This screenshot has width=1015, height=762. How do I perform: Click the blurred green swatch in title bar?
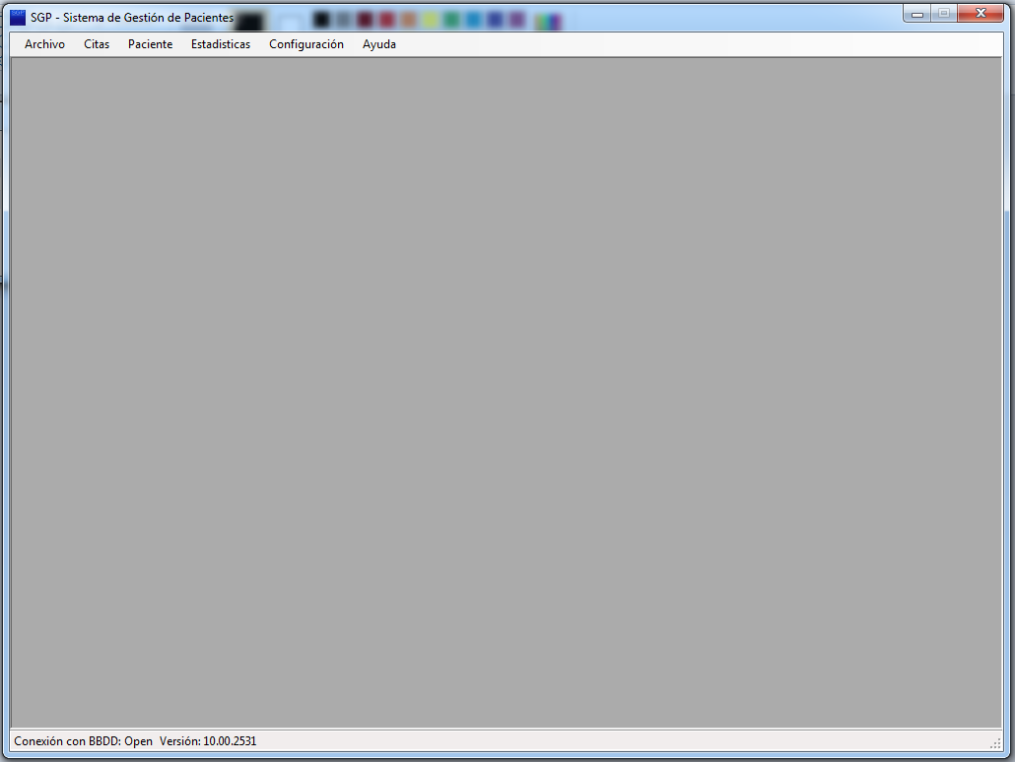point(452,21)
